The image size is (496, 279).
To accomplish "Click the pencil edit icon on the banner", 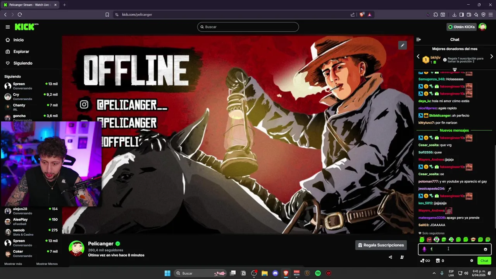I will point(402,45).
